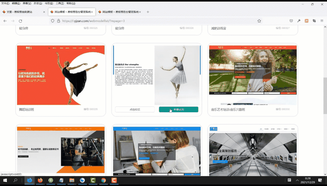This screenshot has width=327, height=186.
Task: Click the input method tray icon
Action: (289, 180)
